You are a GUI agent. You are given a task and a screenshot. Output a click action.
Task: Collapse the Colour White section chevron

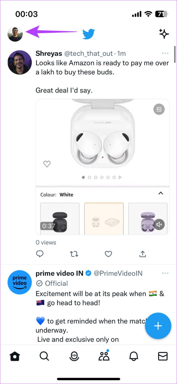click(x=161, y=193)
